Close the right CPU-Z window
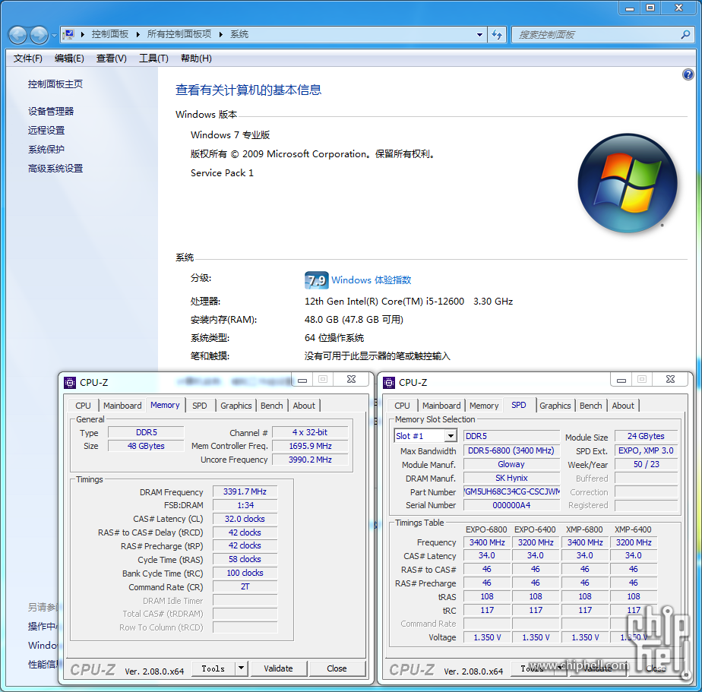 point(670,379)
